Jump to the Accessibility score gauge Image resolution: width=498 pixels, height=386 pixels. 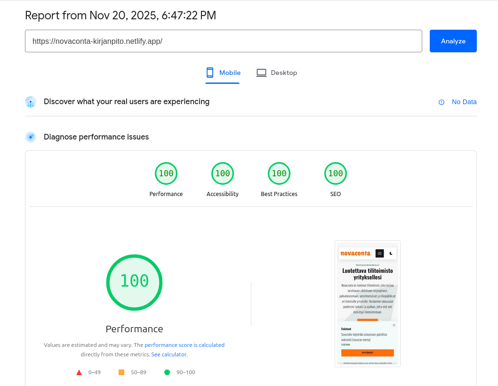[x=223, y=173]
